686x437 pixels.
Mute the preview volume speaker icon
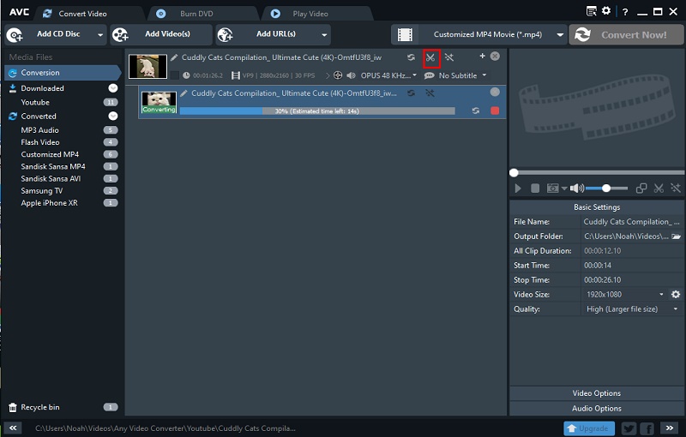pos(576,189)
